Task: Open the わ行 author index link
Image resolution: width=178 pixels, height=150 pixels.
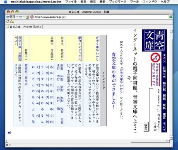Action: (x=58, y=99)
